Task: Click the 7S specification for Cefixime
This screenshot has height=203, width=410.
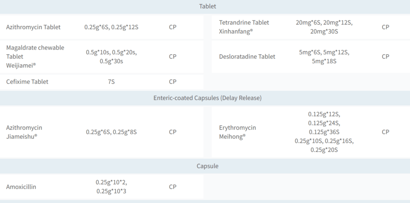Action: 111,82
